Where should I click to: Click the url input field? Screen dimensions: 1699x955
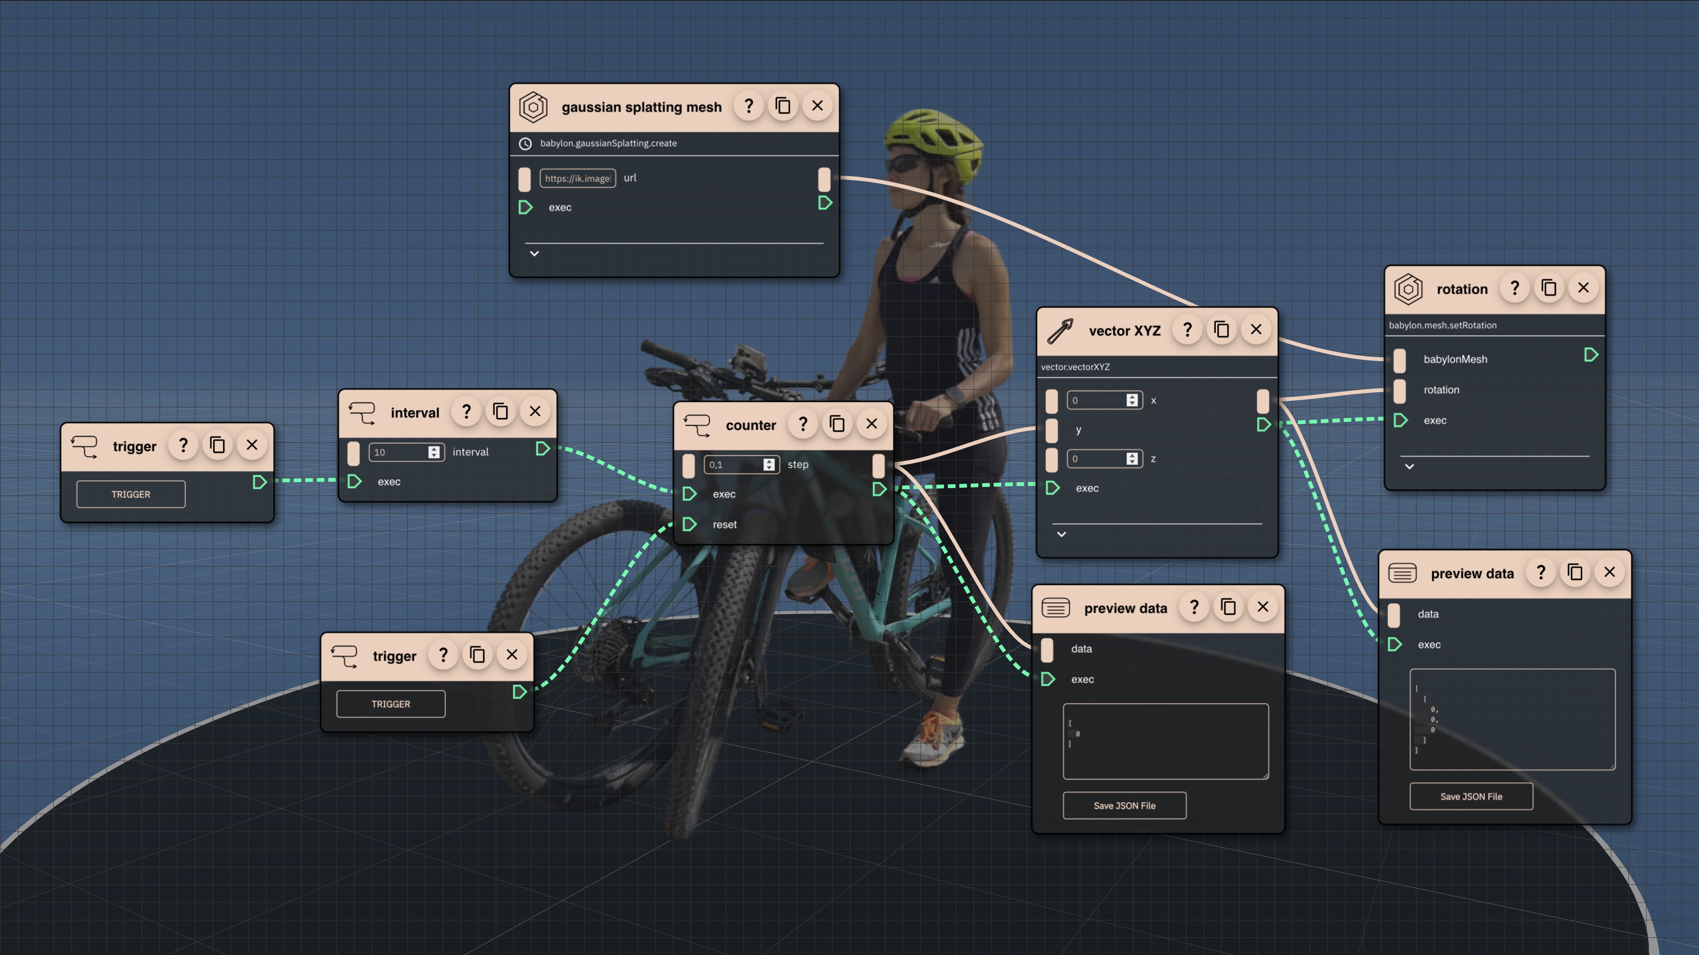(578, 179)
